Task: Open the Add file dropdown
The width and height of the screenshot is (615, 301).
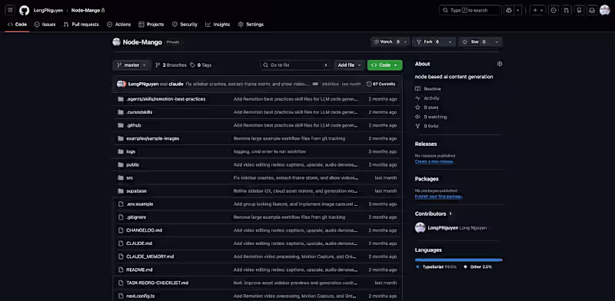Action: 349,65
